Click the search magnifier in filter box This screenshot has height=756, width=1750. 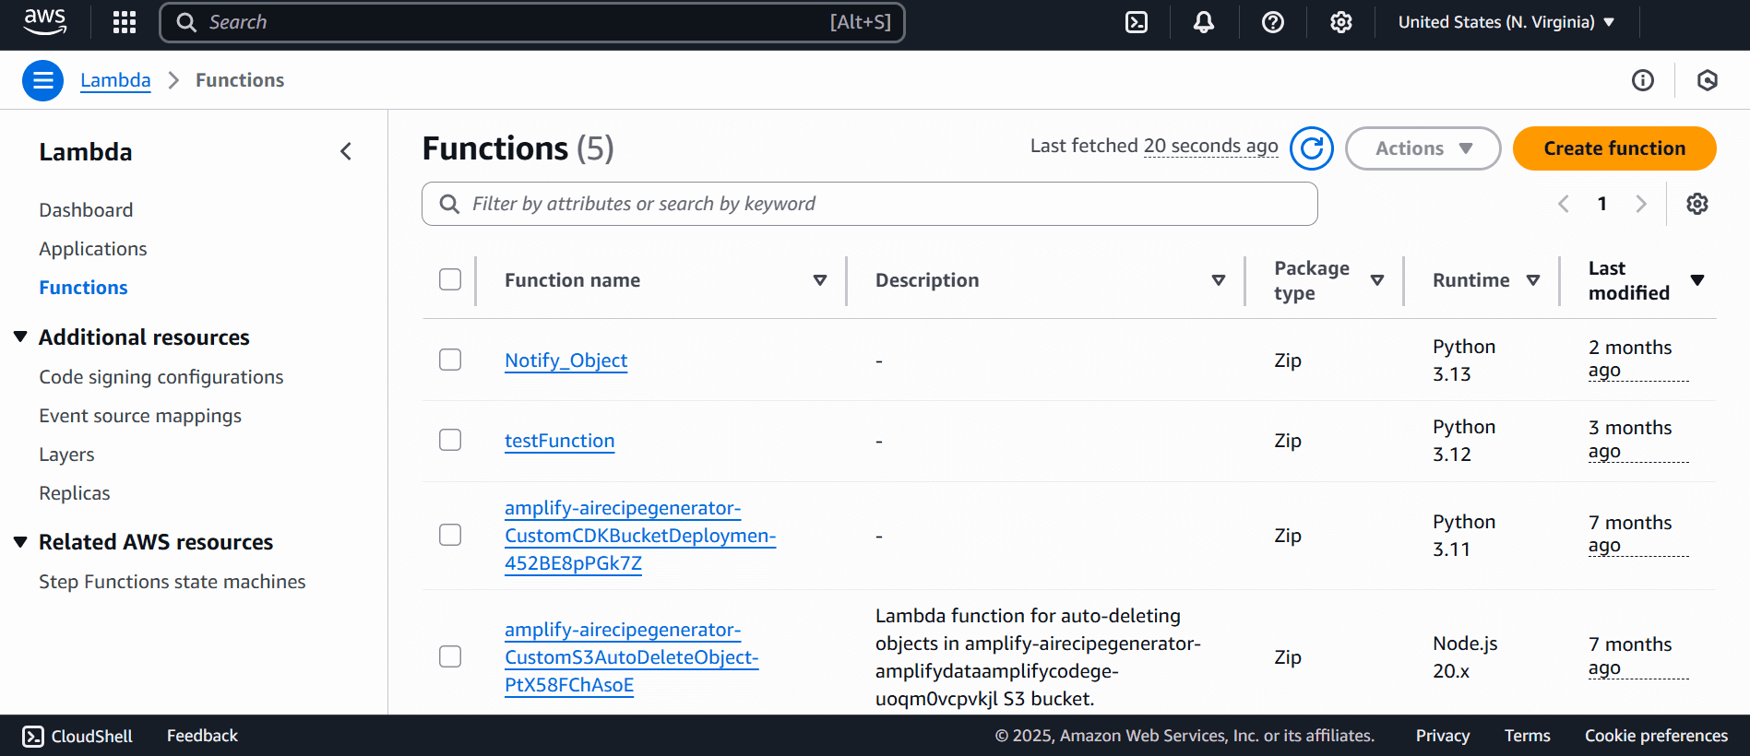click(449, 204)
